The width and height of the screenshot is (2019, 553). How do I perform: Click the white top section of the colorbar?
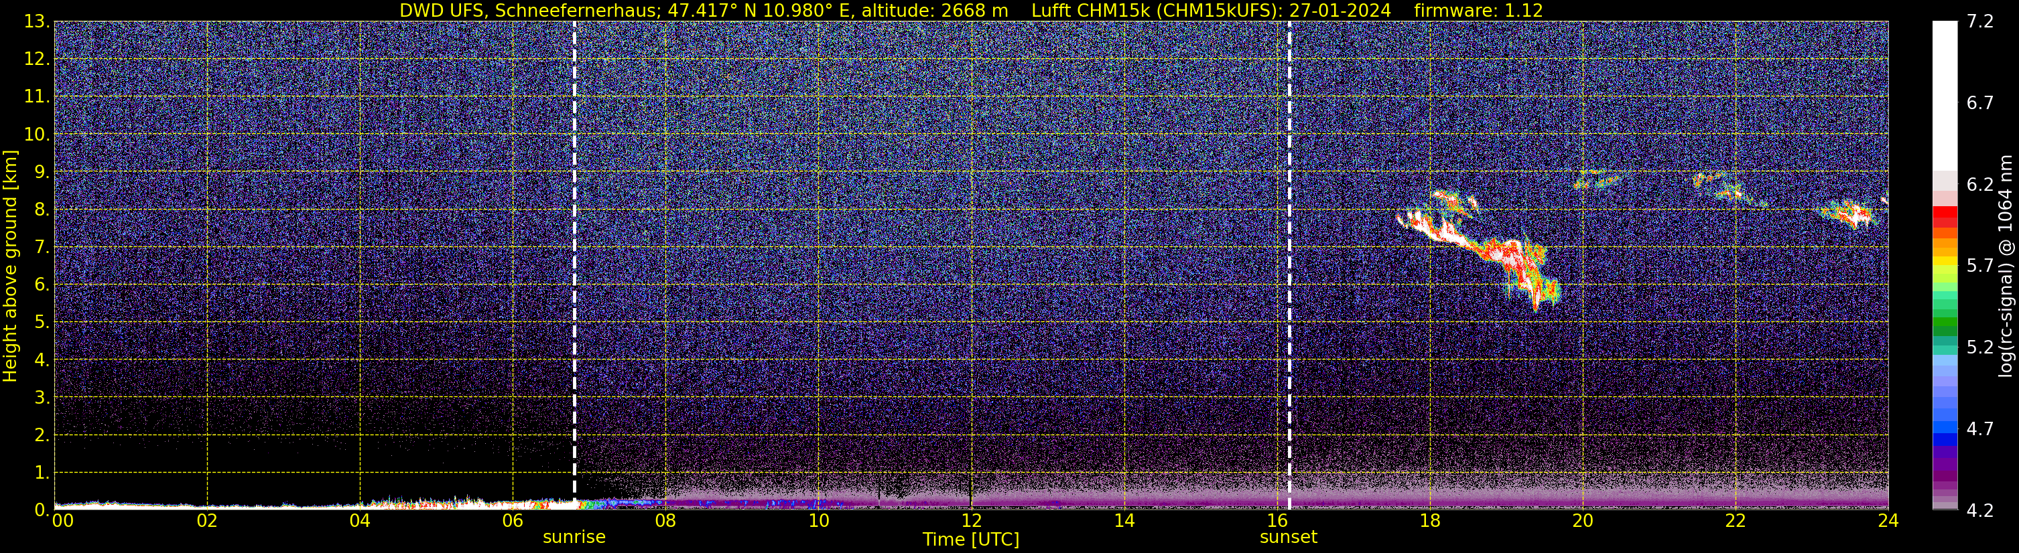pyautogui.click(x=1945, y=96)
